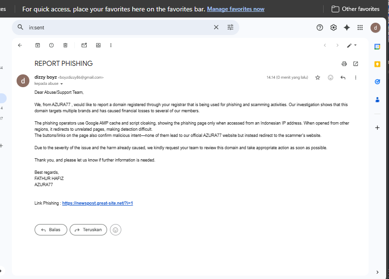Add an emoji reaction in the header
The height and width of the screenshot is (279, 389).
[330, 78]
